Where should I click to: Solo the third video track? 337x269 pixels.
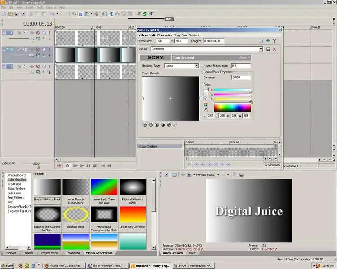(x=49, y=66)
